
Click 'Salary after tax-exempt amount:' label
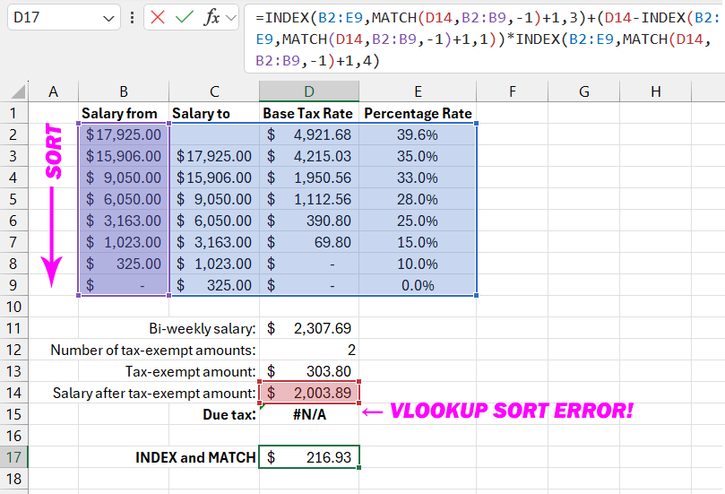pos(154,394)
